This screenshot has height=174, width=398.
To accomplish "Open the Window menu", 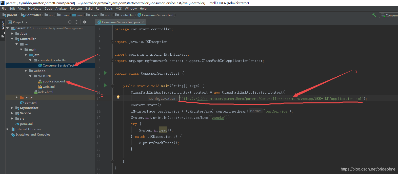I will click(x=131, y=9).
